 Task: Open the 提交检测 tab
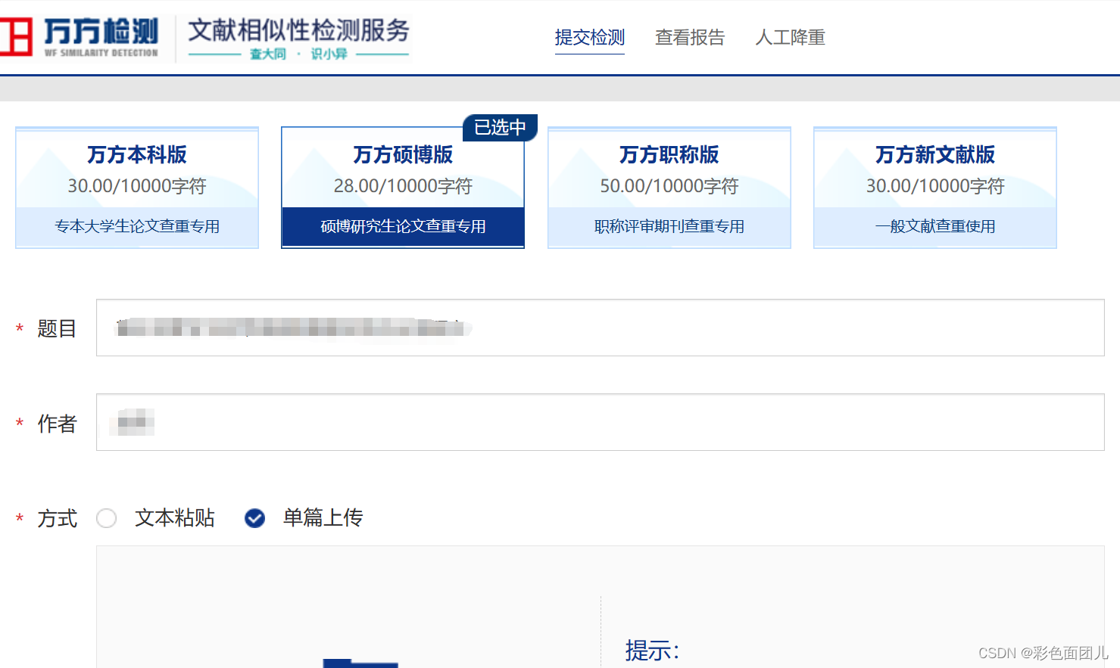590,38
